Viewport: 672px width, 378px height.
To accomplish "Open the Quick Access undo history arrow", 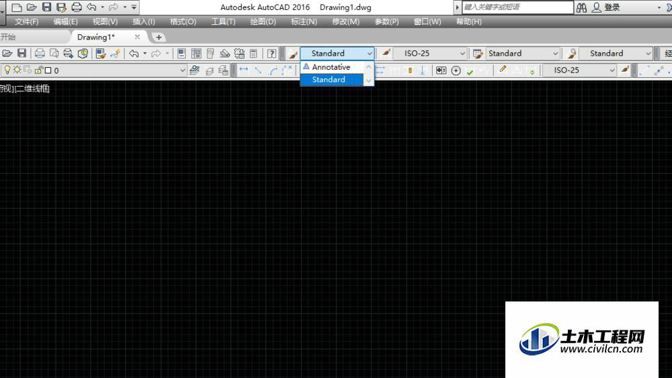I will tap(102, 7).
